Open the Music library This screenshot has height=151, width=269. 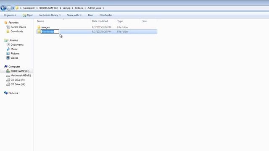[14, 49]
